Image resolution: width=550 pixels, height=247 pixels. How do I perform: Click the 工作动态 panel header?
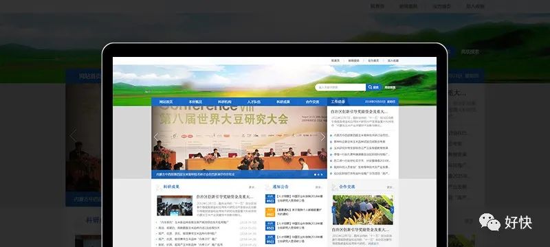pos(338,102)
